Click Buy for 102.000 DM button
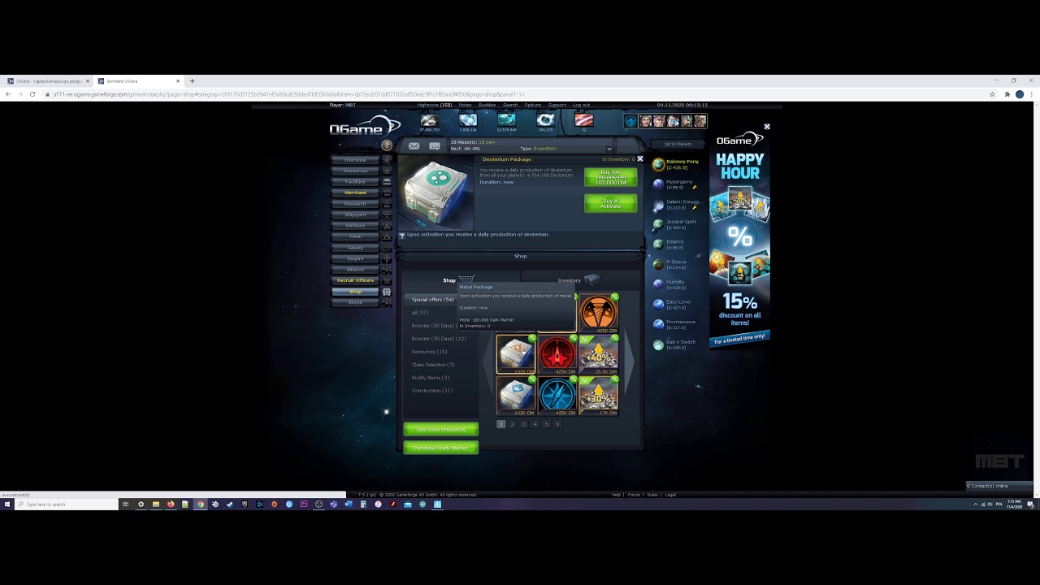1040x585 pixels. click(x=610, y=177)
